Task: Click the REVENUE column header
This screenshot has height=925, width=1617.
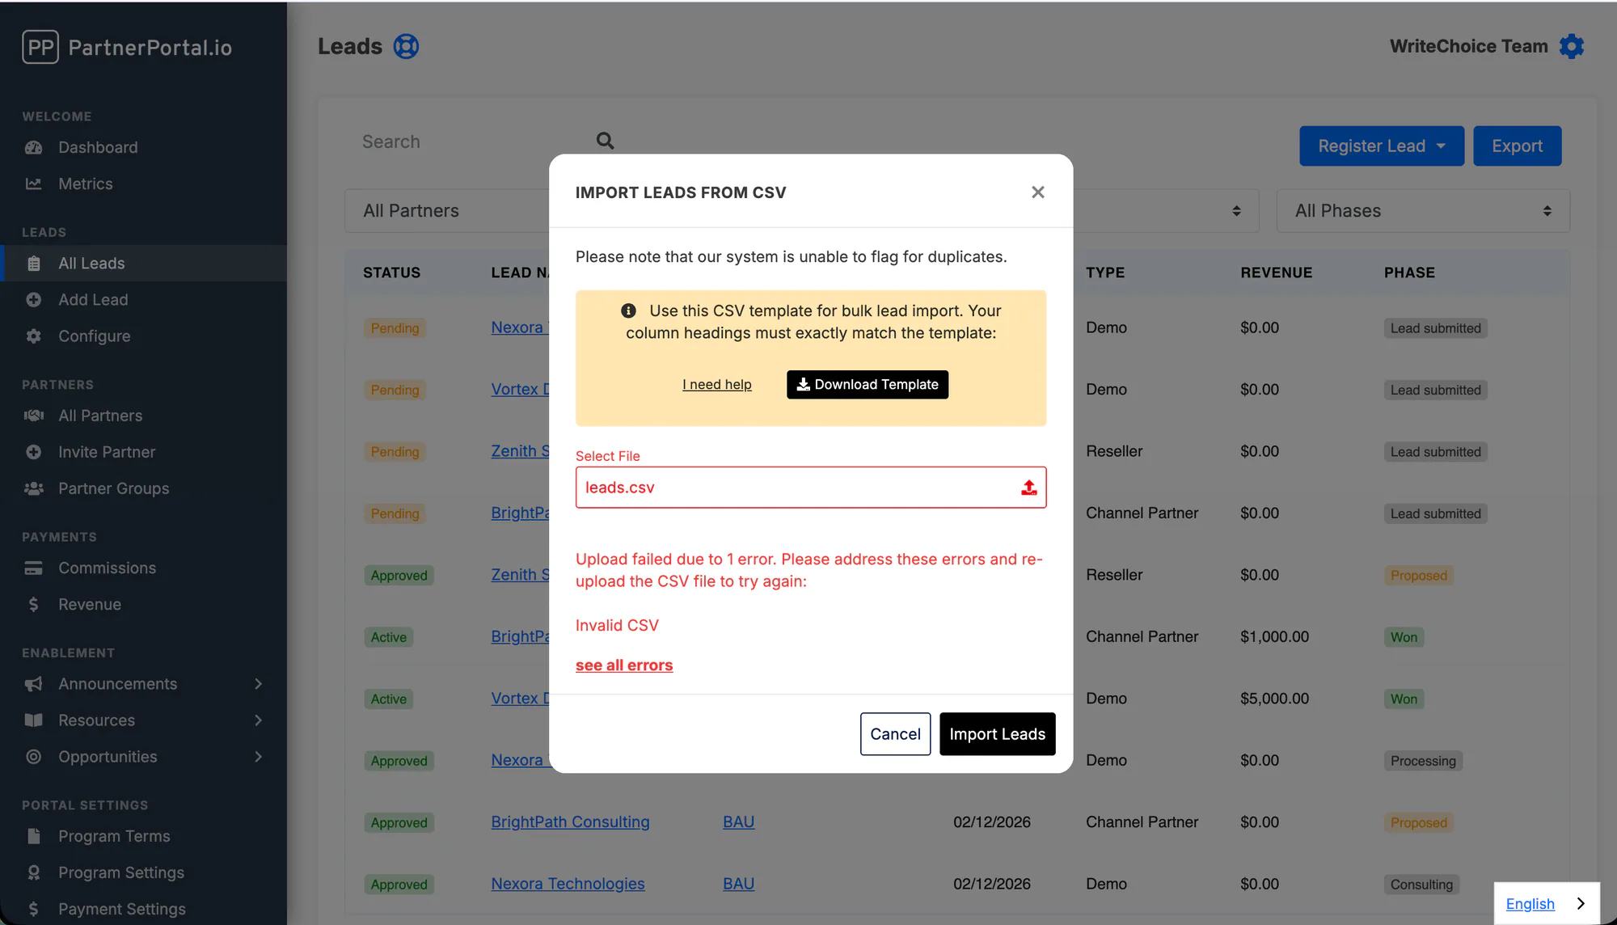Action: click(1276, 273)
